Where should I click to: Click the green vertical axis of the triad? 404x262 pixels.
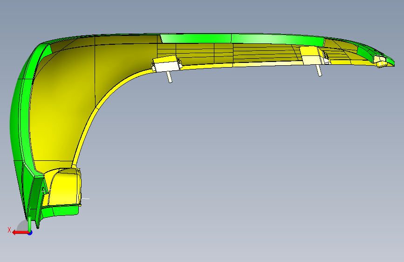[30, 223]
